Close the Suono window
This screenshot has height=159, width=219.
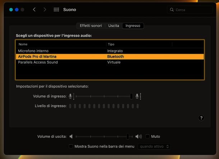11,10
